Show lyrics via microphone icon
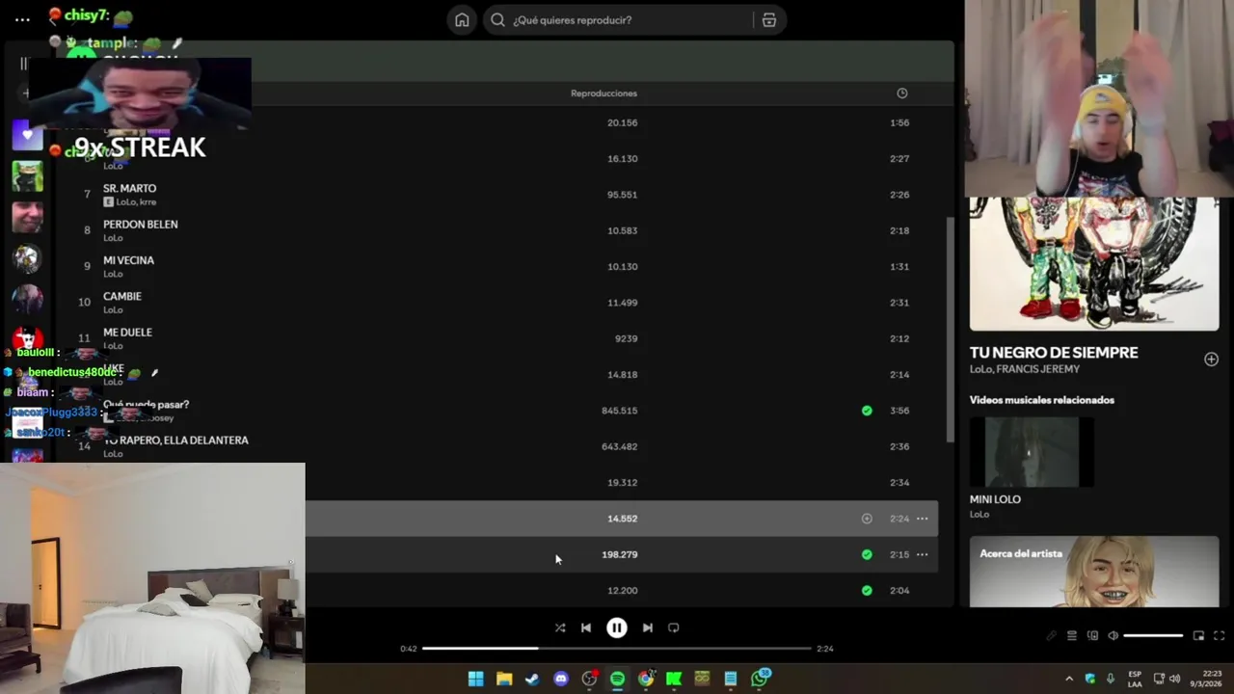1234x694 pixels. [x=1052, y=636]
